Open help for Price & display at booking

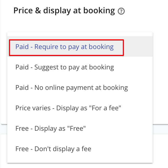121,11
